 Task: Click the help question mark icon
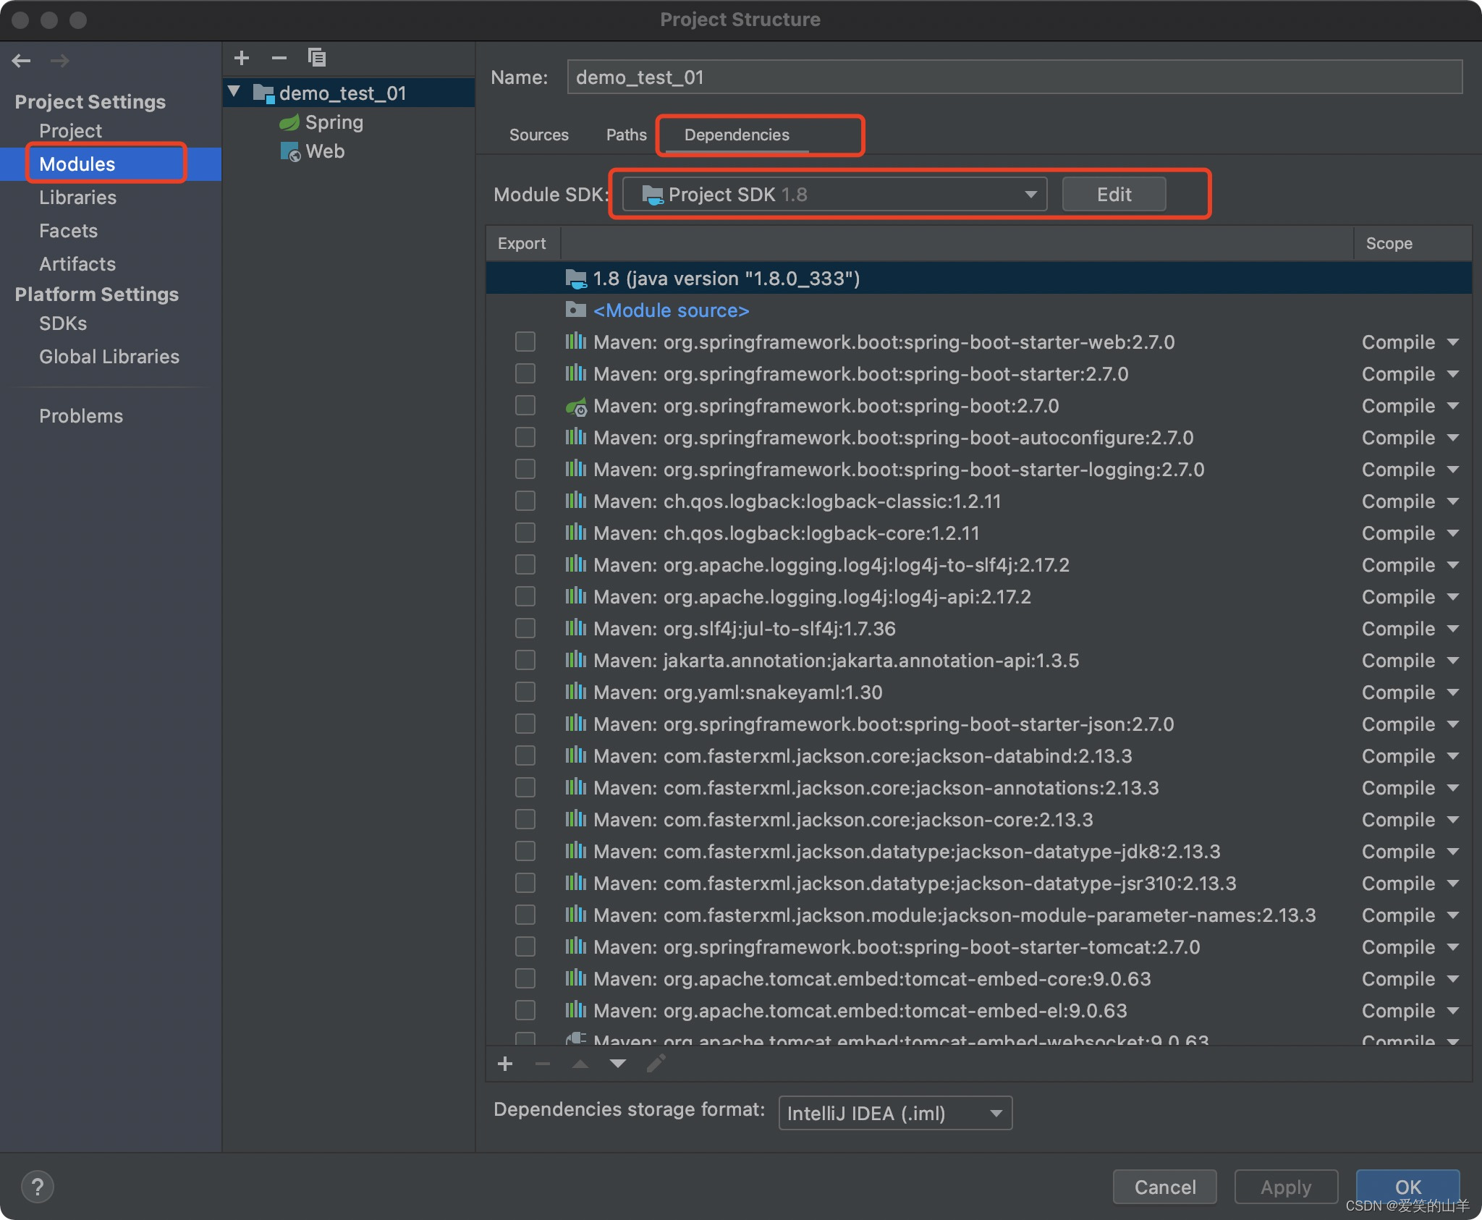pos(37,1187)
